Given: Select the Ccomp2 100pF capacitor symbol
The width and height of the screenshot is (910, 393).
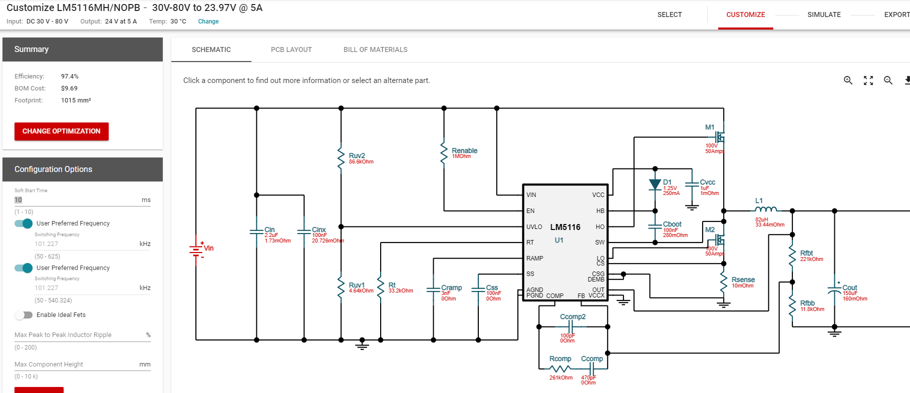Looking at the screenshot, I should point(570,327).
